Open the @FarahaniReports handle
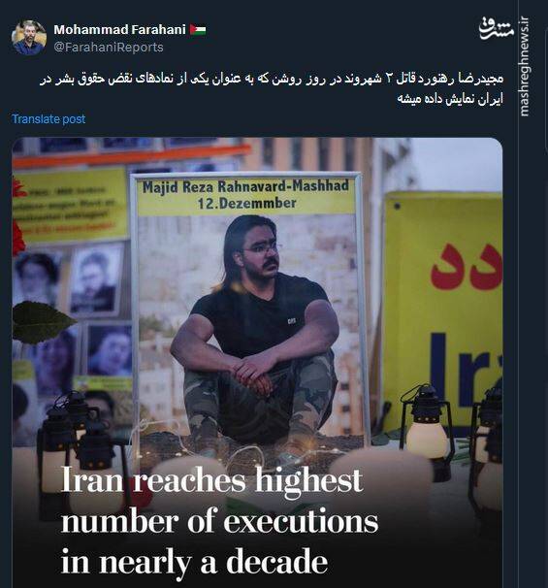The height and width of the screenshot is (588, 548). [109, 48]
